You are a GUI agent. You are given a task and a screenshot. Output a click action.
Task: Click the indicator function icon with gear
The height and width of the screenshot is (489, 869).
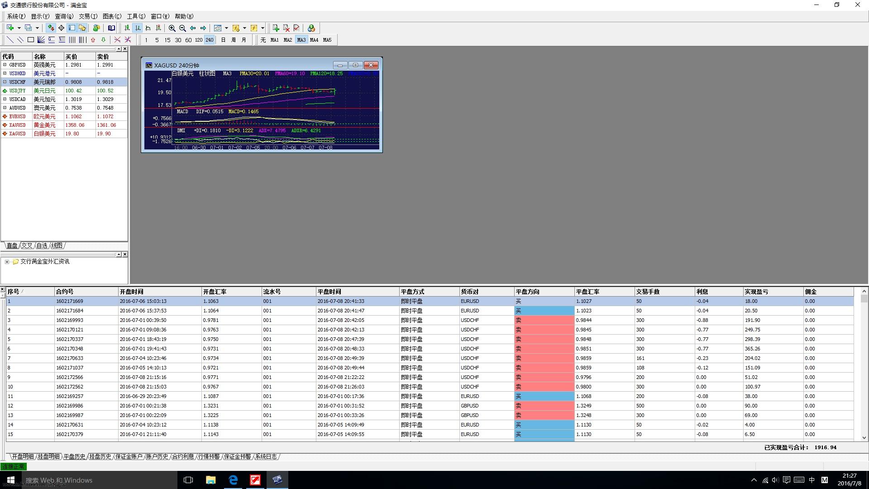pyautogui.click(x=236, y=28)
